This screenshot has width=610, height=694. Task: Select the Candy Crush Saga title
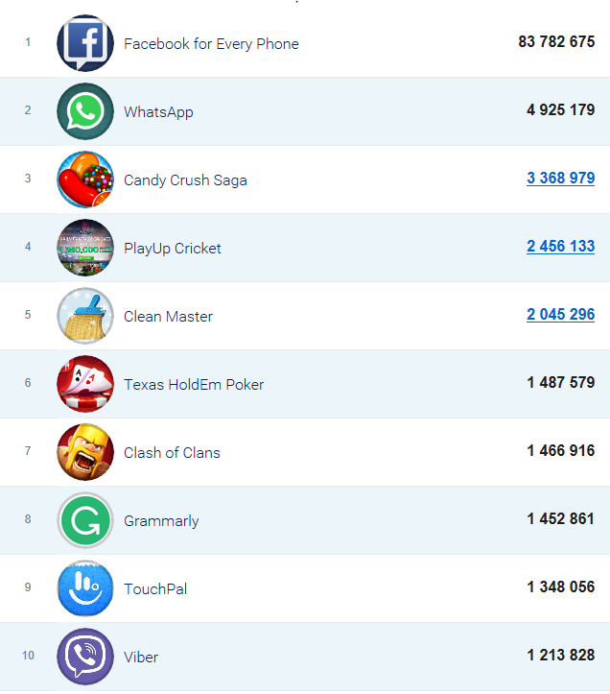click(185, 180)
